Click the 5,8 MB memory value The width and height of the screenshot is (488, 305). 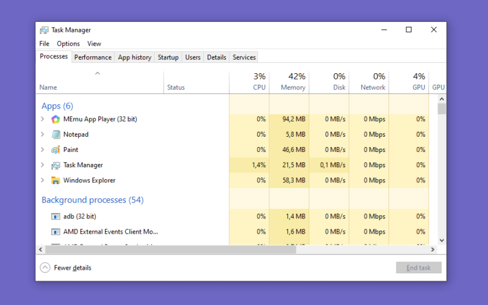click(295, 134)
